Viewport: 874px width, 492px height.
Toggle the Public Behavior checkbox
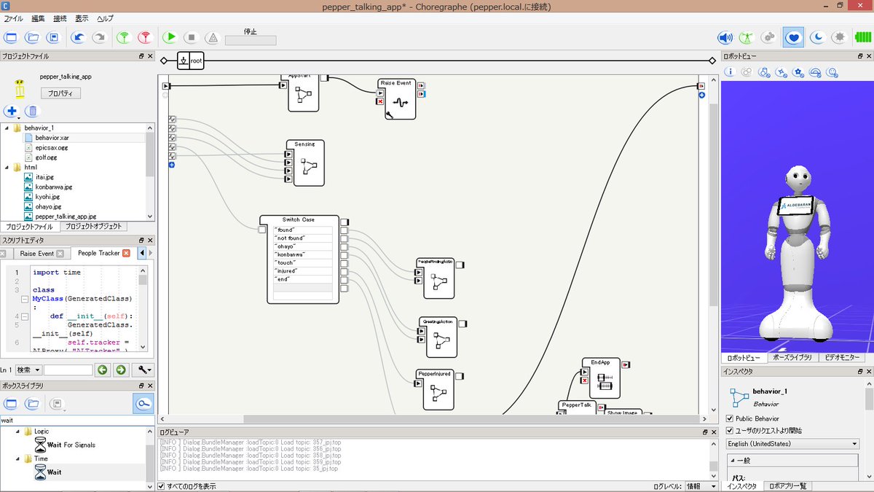[730, 418]
